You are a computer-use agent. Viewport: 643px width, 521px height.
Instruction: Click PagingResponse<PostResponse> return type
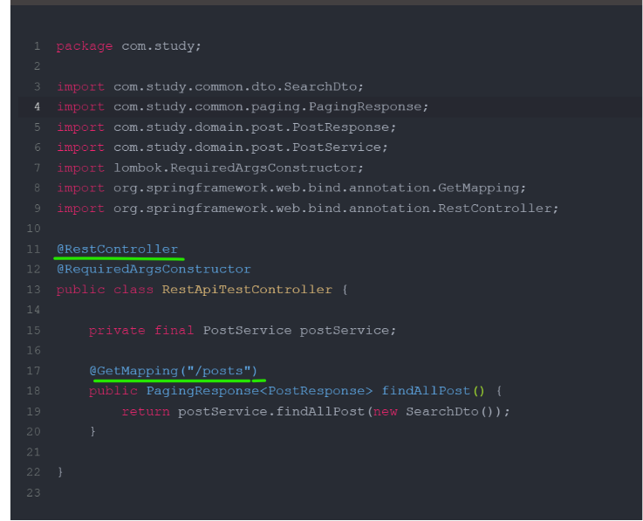coord(259,391)
